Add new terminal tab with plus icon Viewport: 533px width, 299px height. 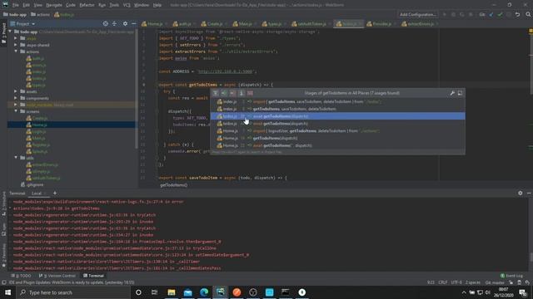[x=55, y=194]
